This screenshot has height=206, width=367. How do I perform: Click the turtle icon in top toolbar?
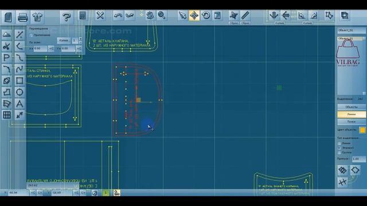pos(233,15)
